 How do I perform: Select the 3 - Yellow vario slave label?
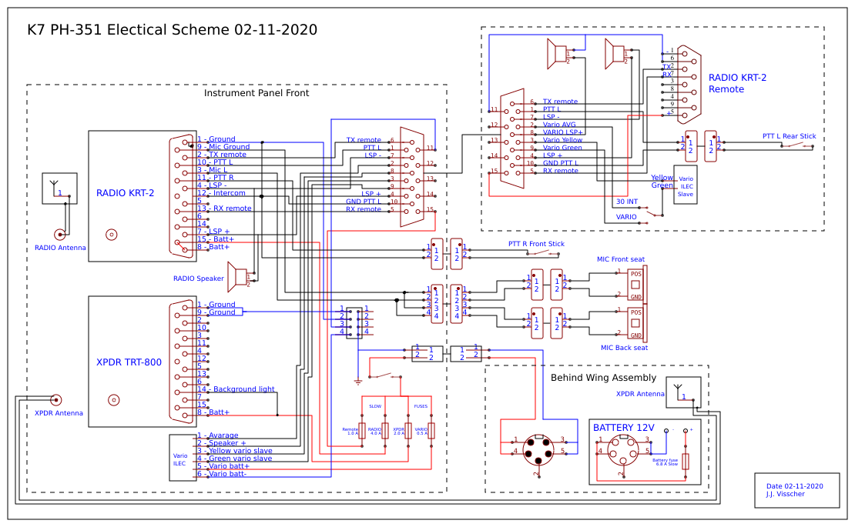pyautogui.click(x=235, y=450)
